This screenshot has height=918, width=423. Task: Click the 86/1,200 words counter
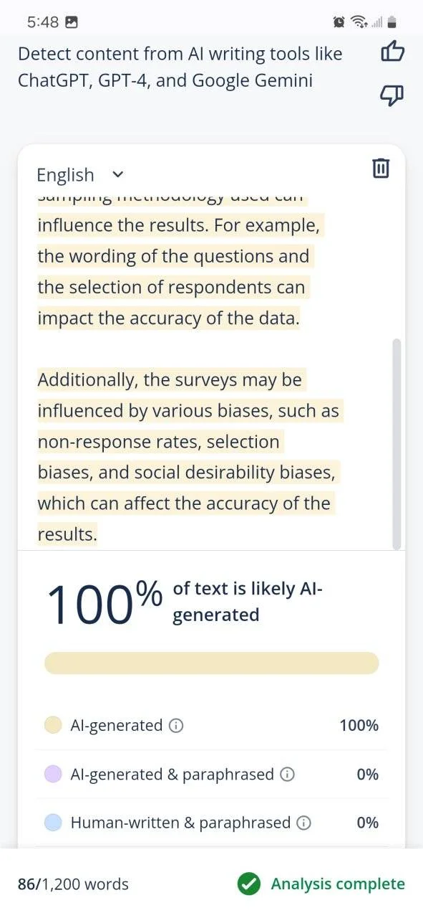(x=73, y=884)
